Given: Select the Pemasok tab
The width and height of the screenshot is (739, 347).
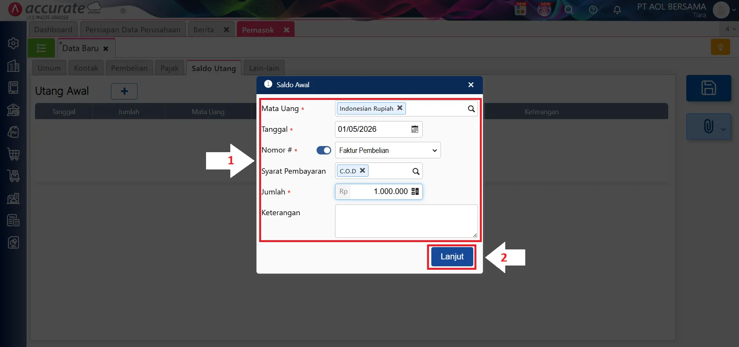Looking at the screenshot, I should click(x=258, y=30).
